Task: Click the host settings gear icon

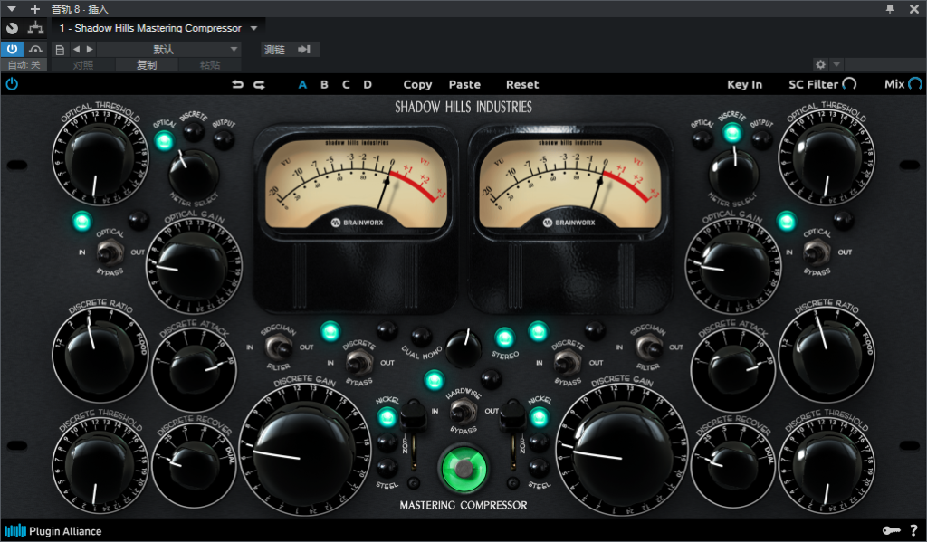Action: point(820,64)
